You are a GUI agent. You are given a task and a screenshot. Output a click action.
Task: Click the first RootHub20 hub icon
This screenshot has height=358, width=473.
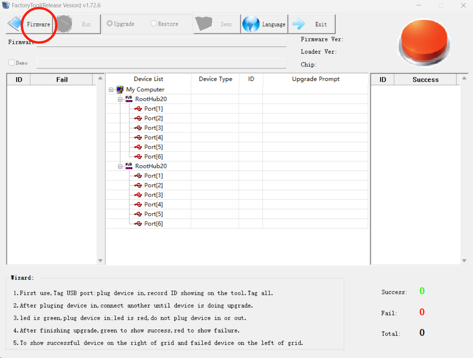129,99
